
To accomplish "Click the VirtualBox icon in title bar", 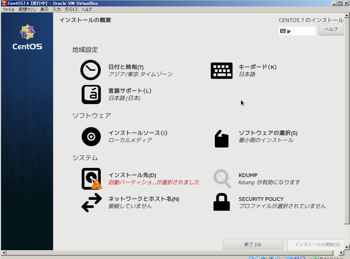I will click(4, 3).
